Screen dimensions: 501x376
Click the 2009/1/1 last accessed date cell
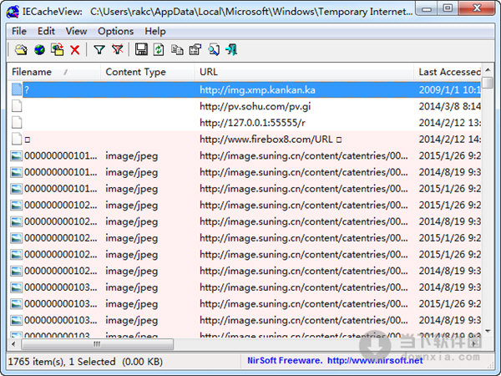(449, 90)
